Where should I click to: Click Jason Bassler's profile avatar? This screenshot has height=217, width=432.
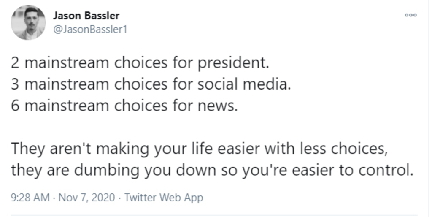tap(28, 22)
